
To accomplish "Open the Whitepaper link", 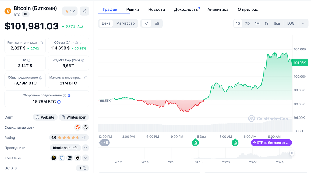I will [74, 117].
